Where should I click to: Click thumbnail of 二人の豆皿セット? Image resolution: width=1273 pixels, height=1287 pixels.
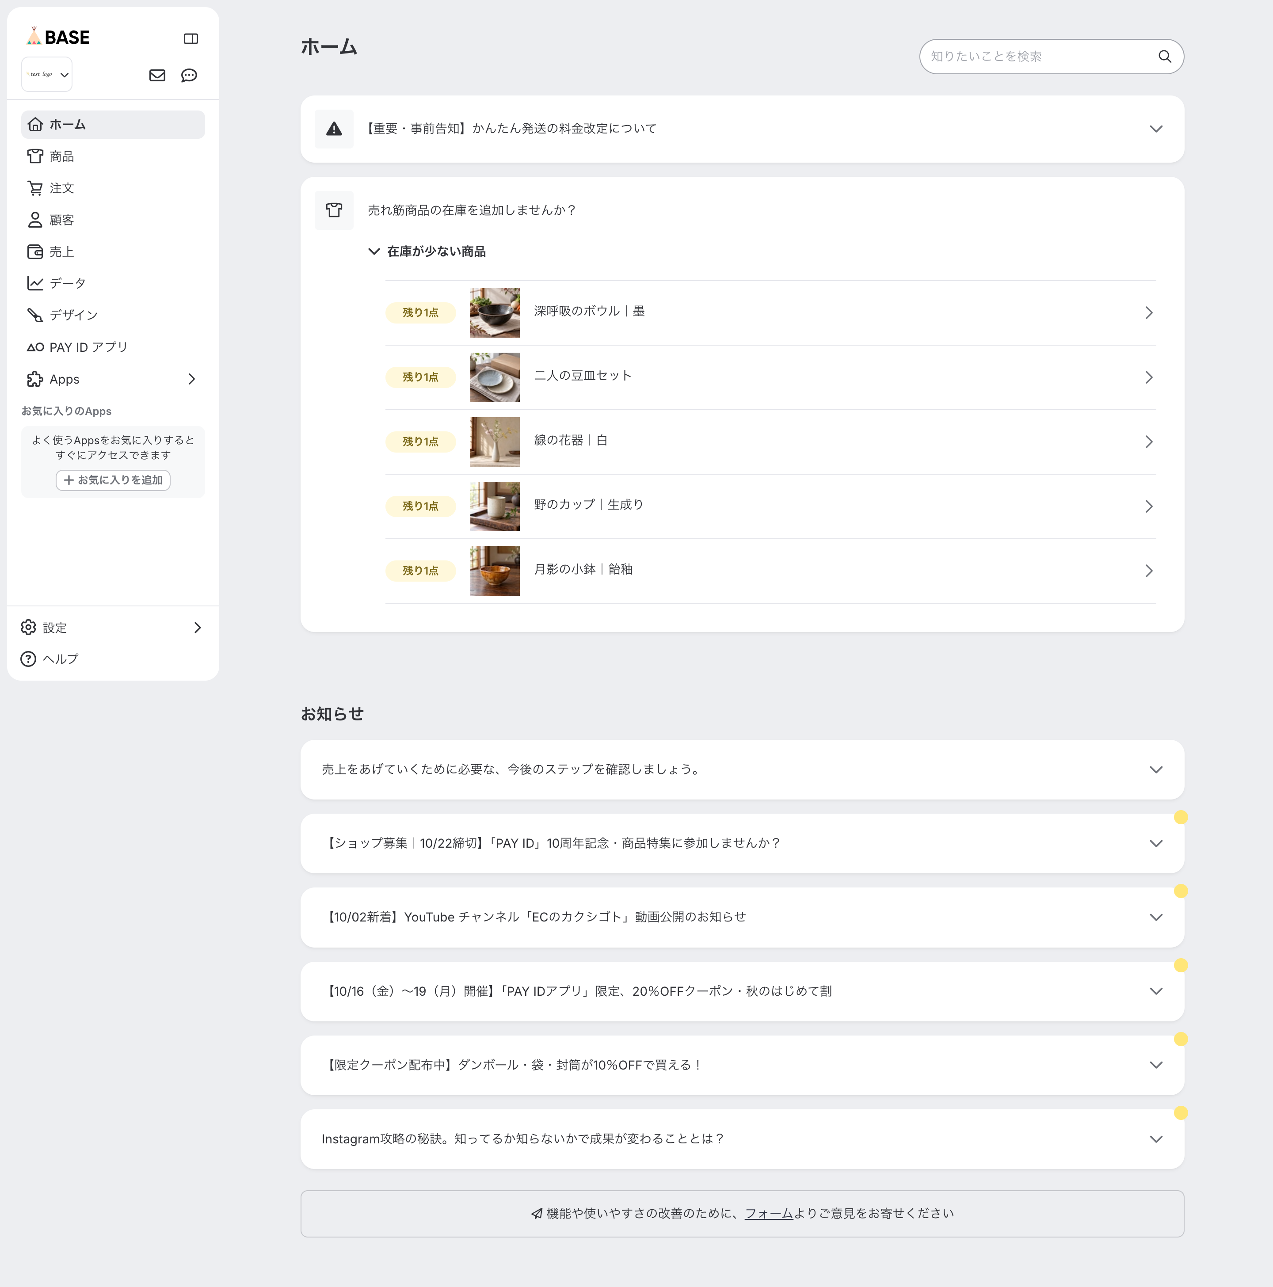point(494,378)
